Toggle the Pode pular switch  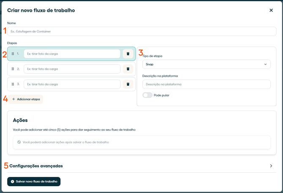click(x=147, y=95)
